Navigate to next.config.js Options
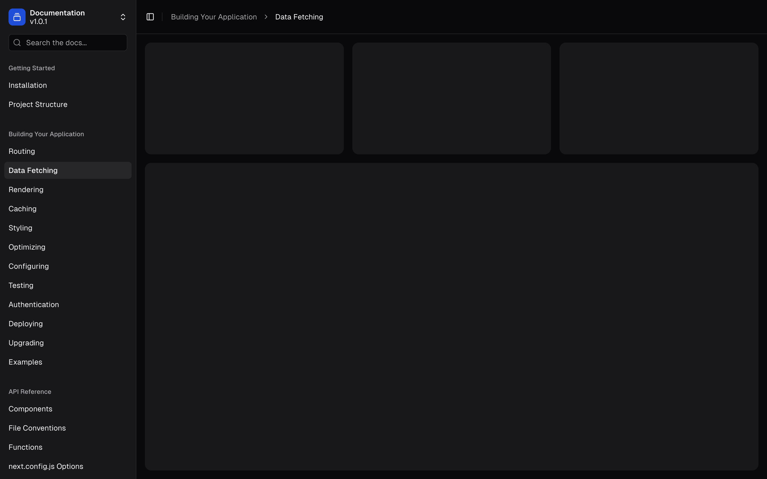 [46, 466]
